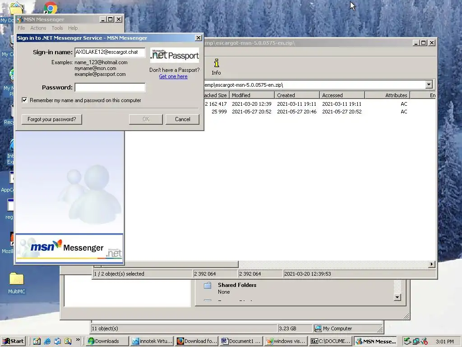Screen dimensions: 462x347
Task: Switch to 7-Zip C:\DOCUME taskbar button
Action: pos(330,341)
